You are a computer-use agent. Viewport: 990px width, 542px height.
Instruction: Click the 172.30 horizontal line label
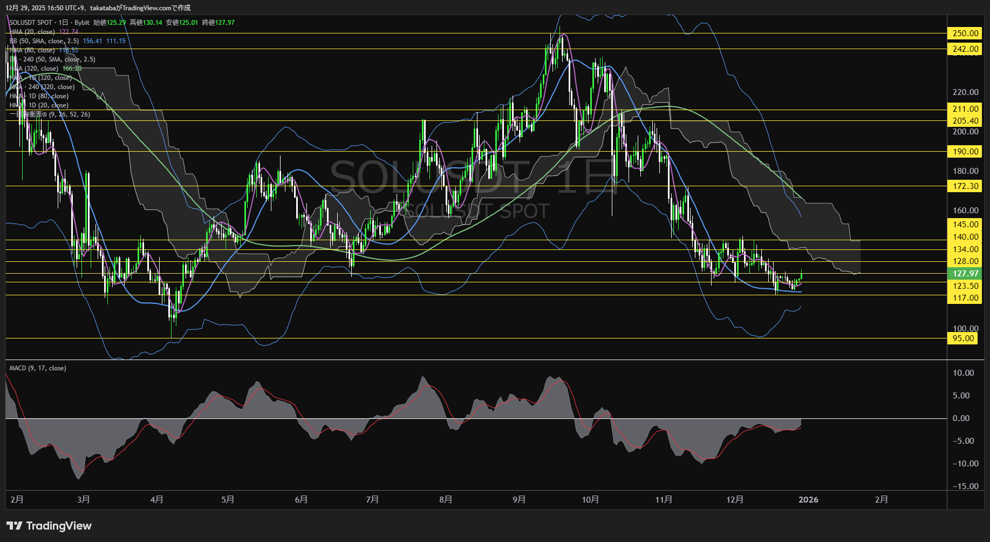coord(965,186)
